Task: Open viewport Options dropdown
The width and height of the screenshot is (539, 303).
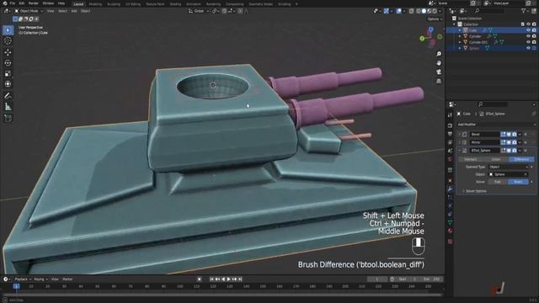Action: 435,19
